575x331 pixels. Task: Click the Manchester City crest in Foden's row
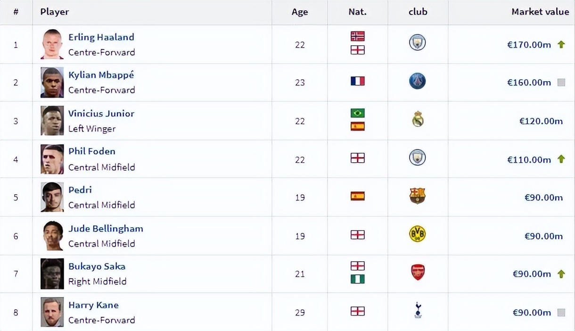pyautogui.click(x=417, y=157)
